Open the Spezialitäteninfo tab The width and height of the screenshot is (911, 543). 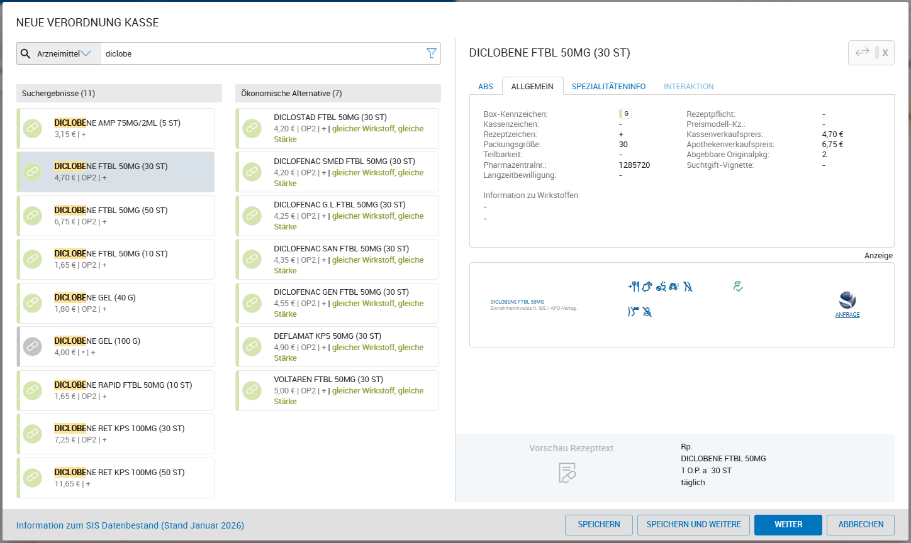(x=608, y=87)
